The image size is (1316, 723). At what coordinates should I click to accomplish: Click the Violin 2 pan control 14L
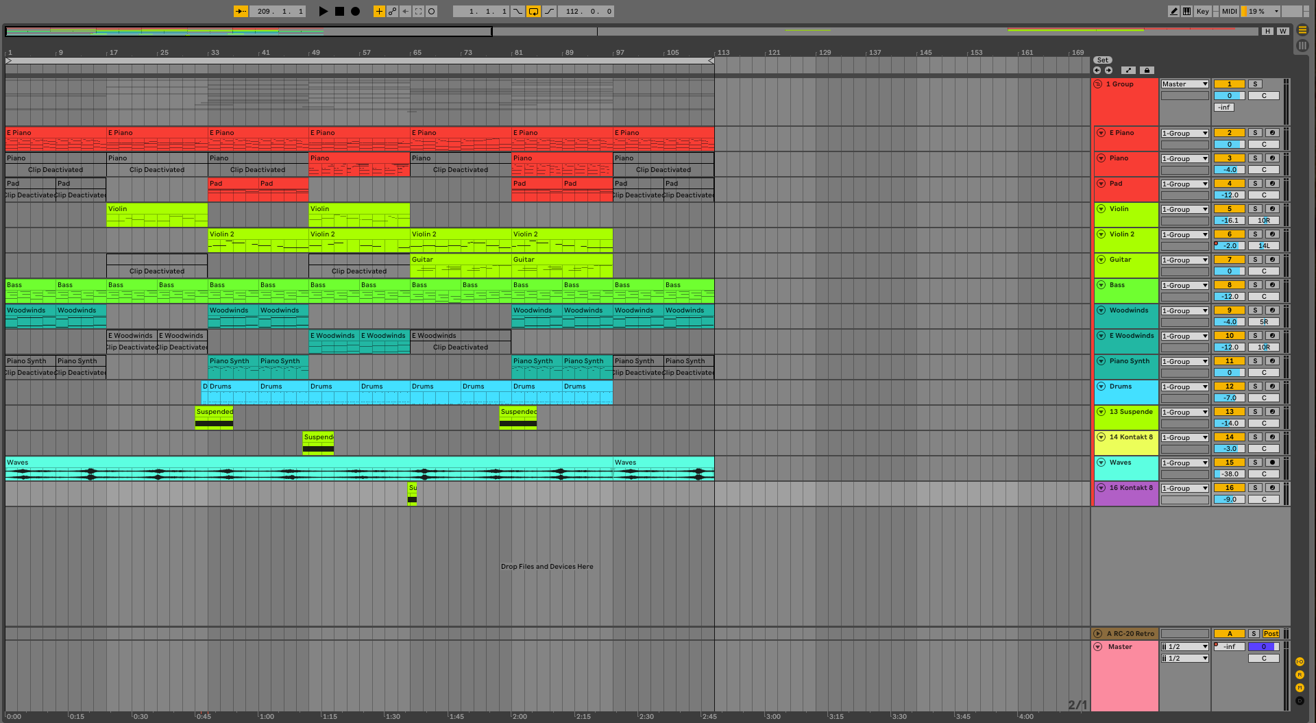point(1264,246)
